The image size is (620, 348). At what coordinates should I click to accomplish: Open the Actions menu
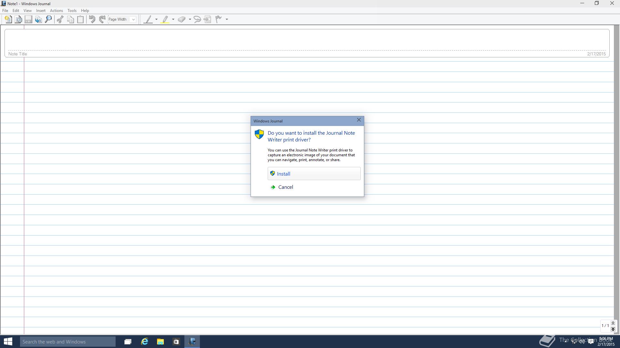click(57, 11)
